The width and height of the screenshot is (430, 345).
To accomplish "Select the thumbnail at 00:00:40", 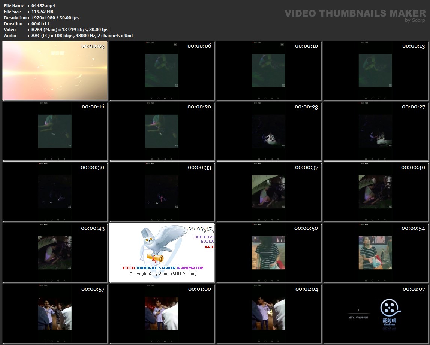I will point(375,192).
